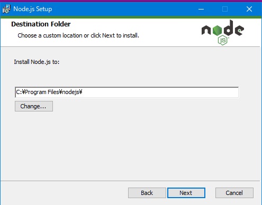Image resolution: width=262 pixels, height=205 pixels.
Task: Click the green JS hexagon badge
Action: pyautogui.click(x=223, y=40)
